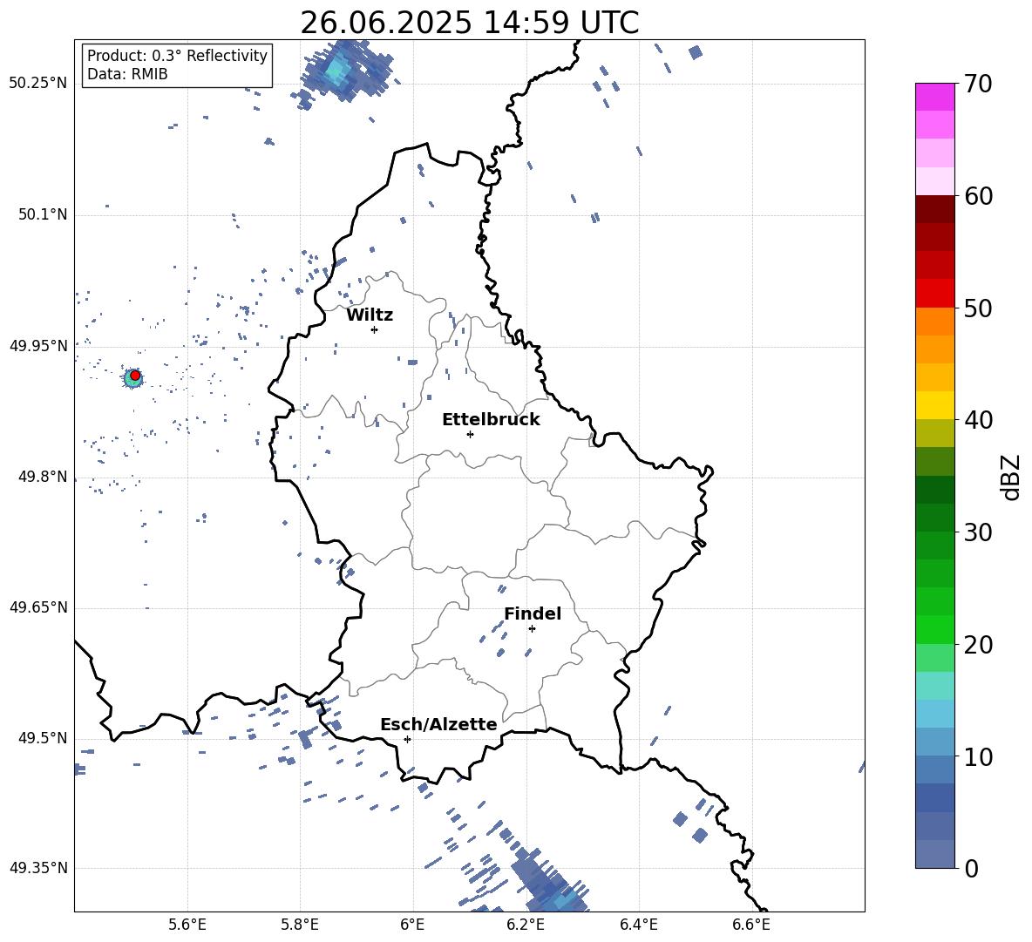Click the 50.25°N latitude label
Screen dimensions: 1032x942
pos(38,83)
